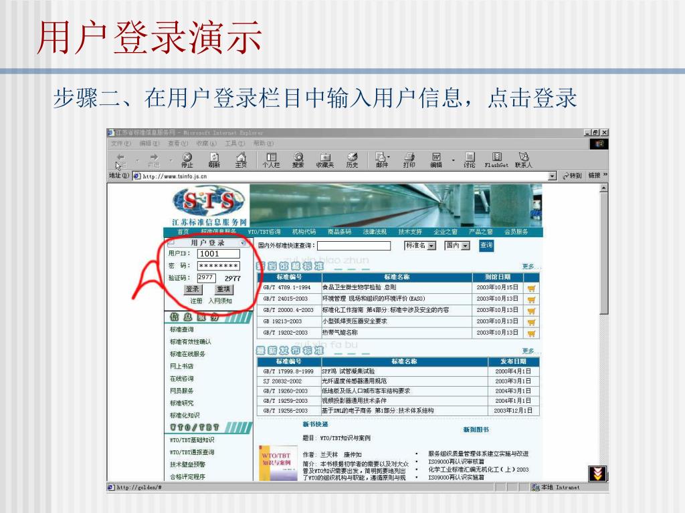
Task: Open the 文件 (File) menu
Action: coord(121,143)
